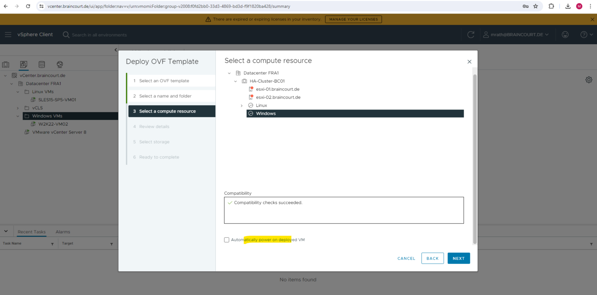The height and width of the screenshot is (295, 597).
Task: Open the help question mark icon
Action: tap(584, 34)
